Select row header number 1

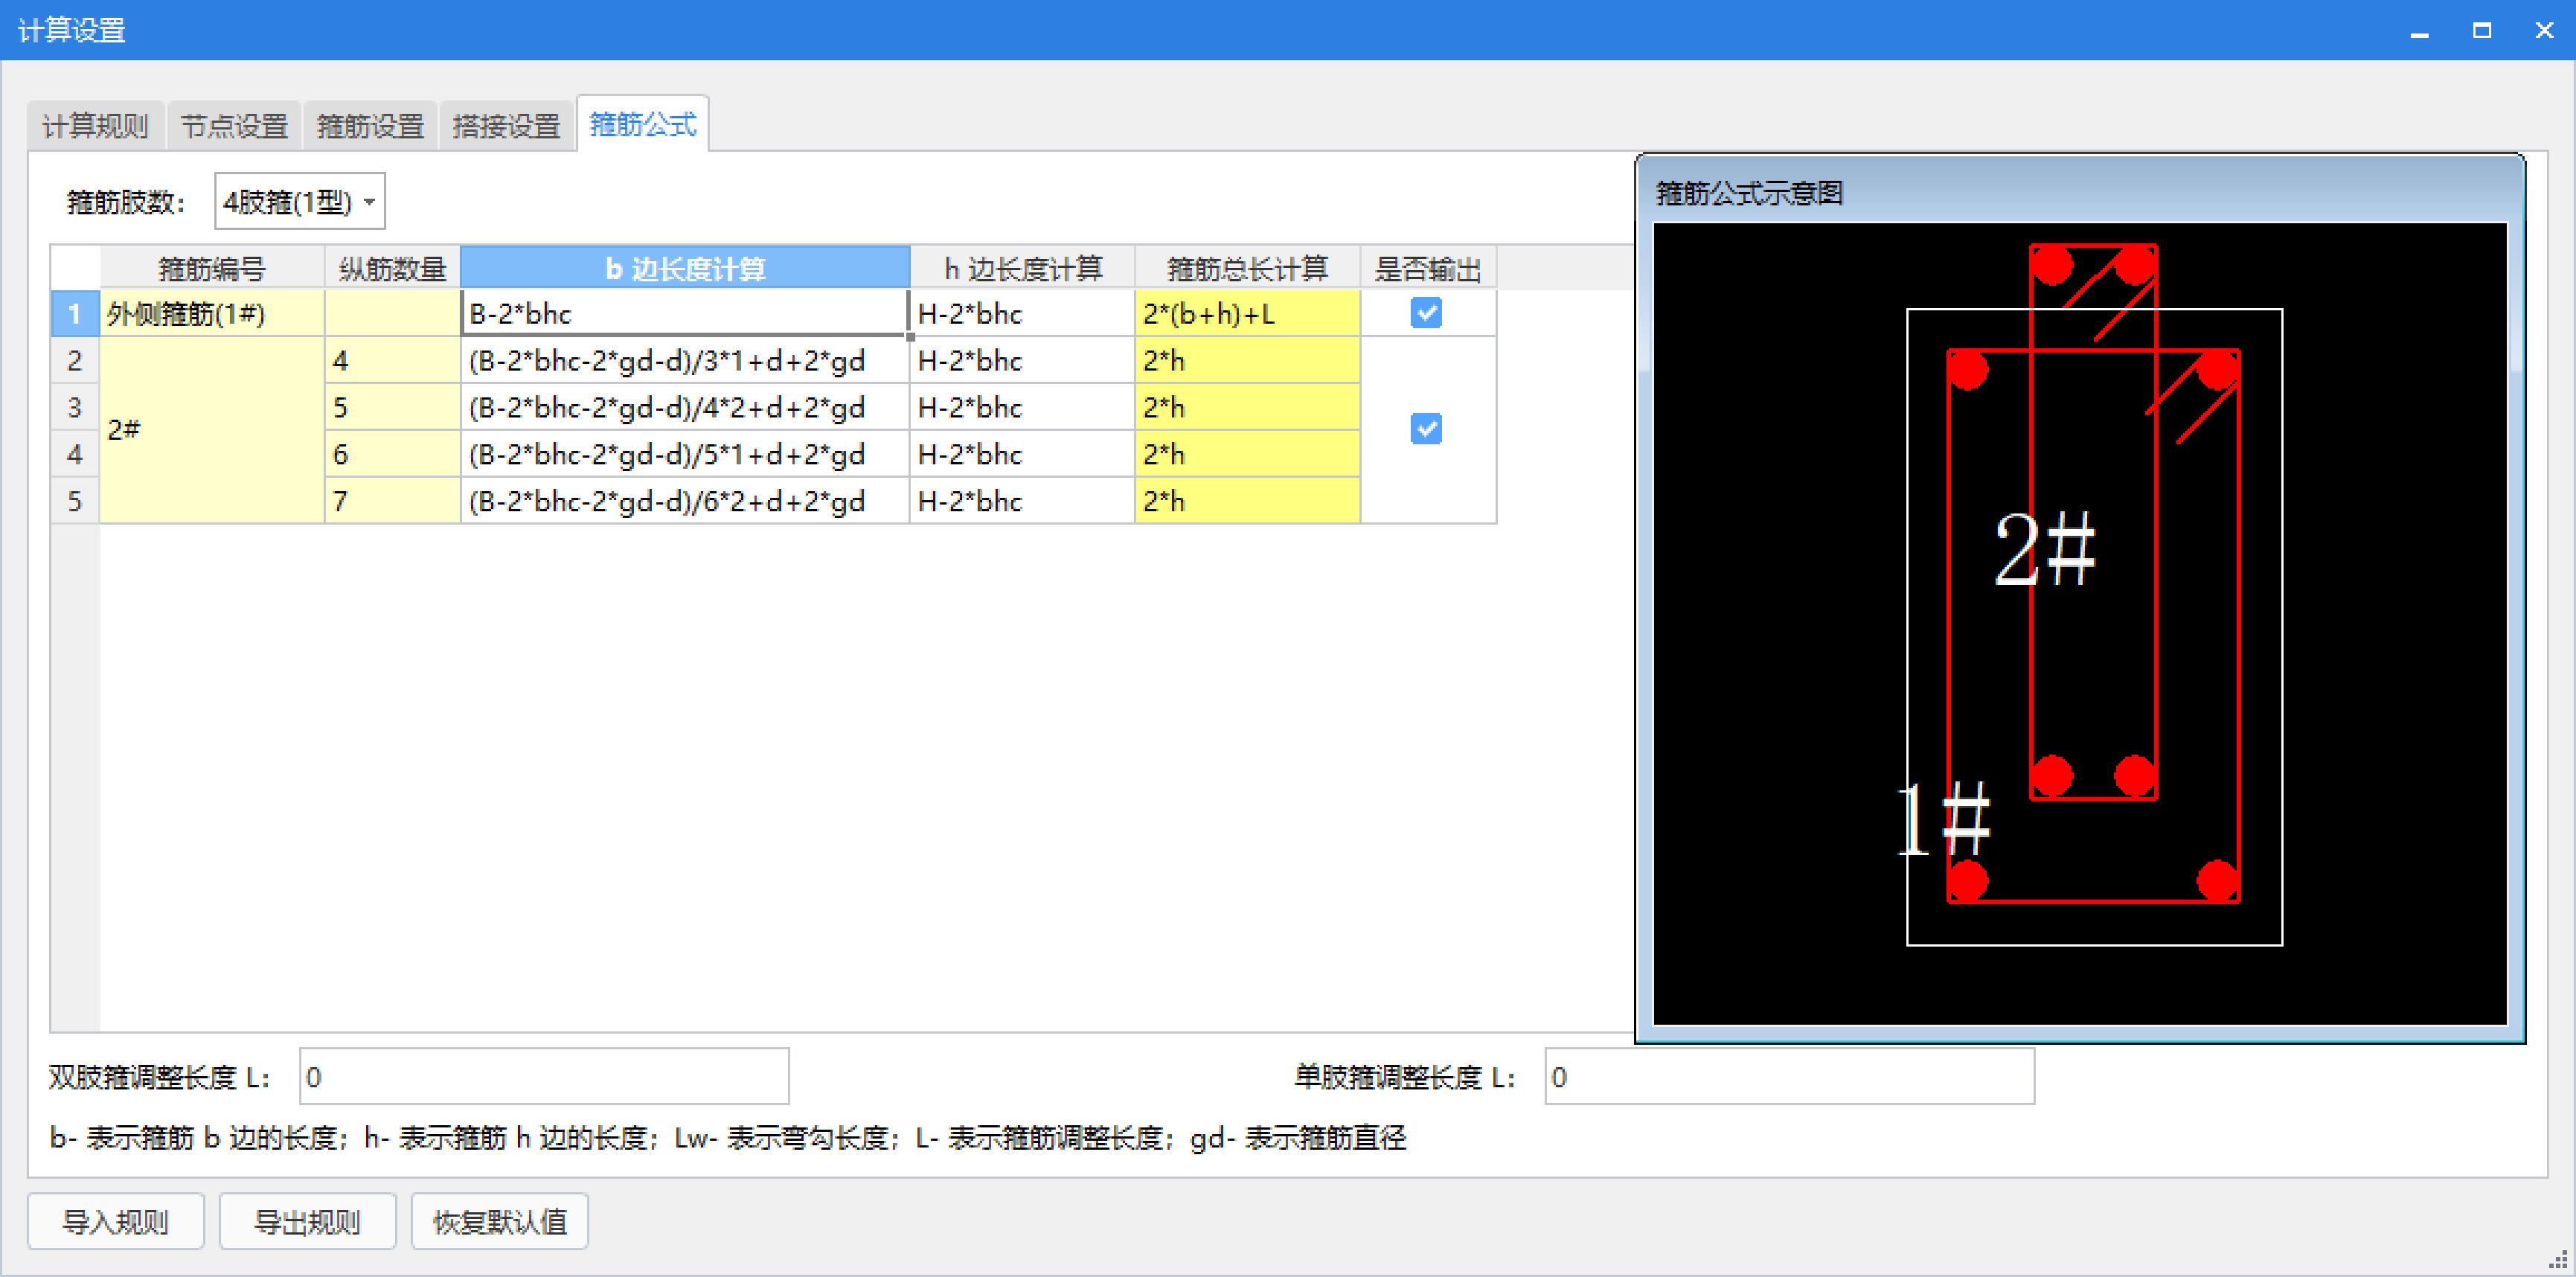(75, 313)
